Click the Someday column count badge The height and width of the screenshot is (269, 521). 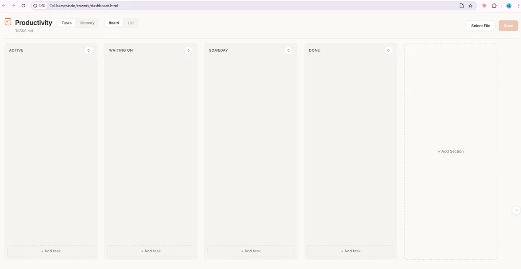click(x=289, y=50)
